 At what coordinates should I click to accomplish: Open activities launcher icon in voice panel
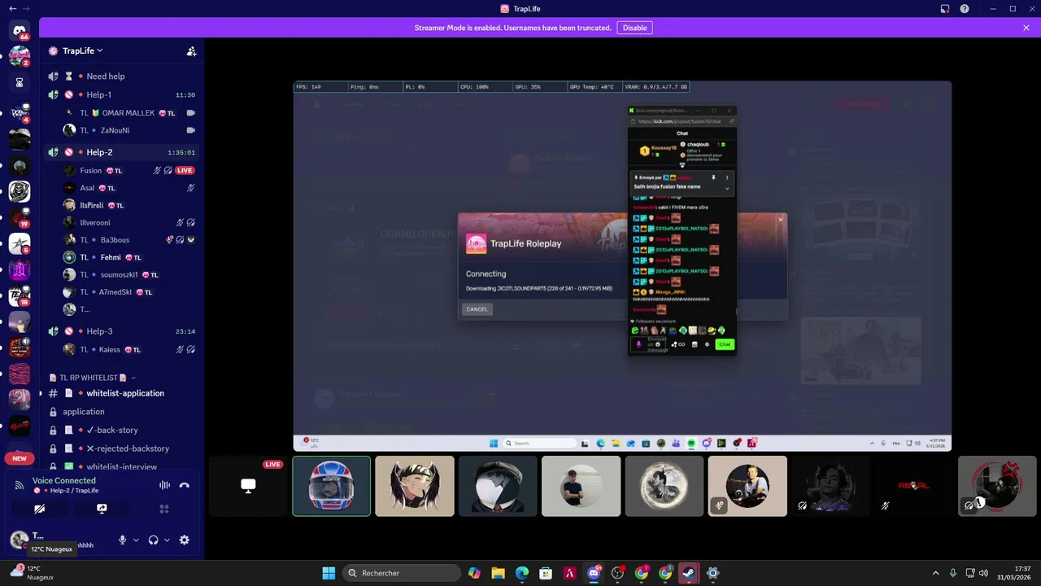164,509
